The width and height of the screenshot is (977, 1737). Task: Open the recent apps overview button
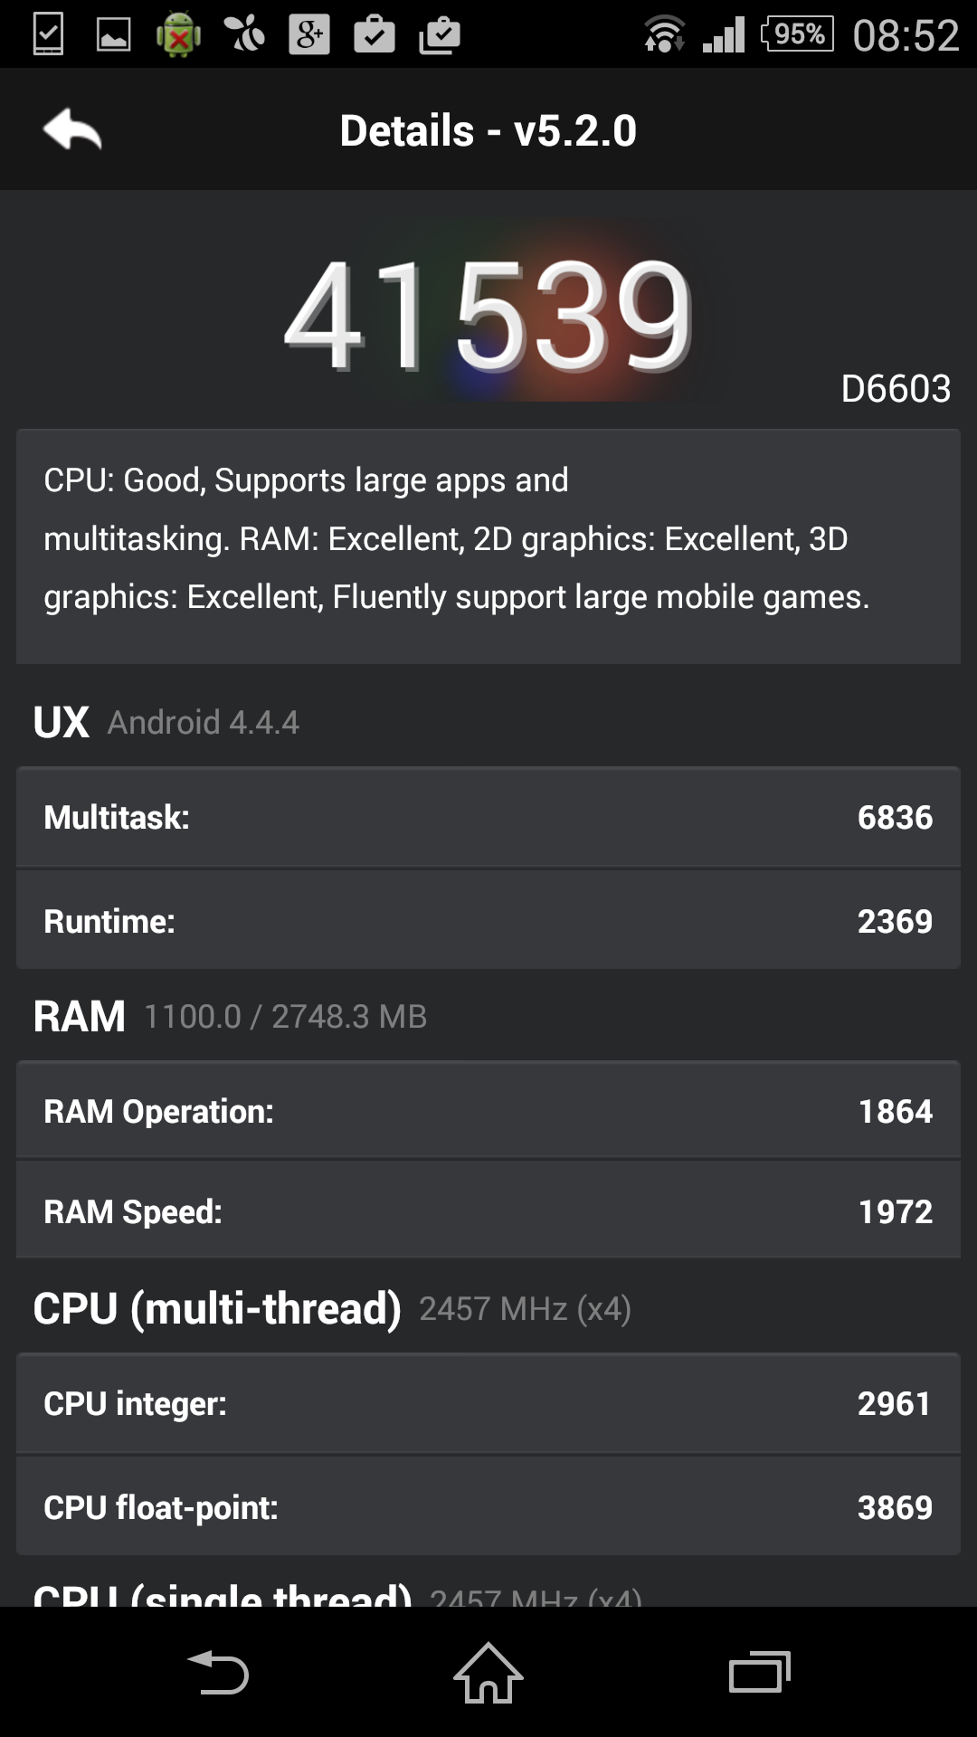click(x=759, y=1672)
